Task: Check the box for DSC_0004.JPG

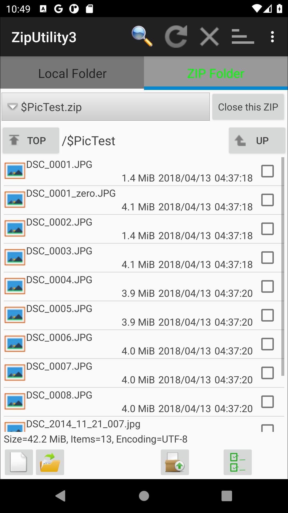Action: (x=268, y=286)
